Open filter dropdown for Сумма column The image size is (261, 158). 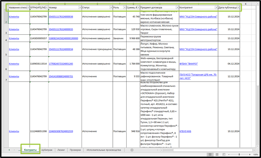pos(138,7)
